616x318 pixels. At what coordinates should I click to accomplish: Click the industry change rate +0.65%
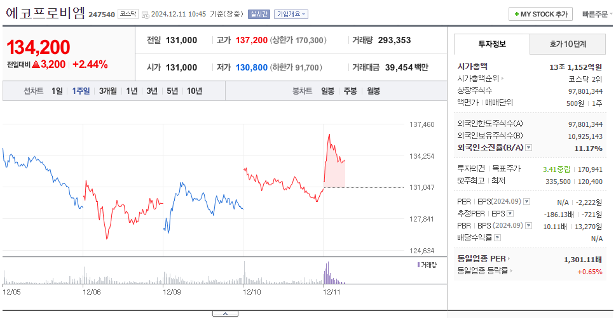pos(590,271)
